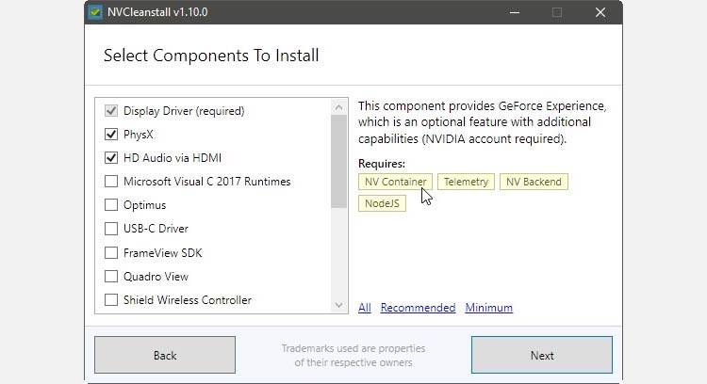
Task: Select the Recommended preset link
Action: [x=418, y=308]
